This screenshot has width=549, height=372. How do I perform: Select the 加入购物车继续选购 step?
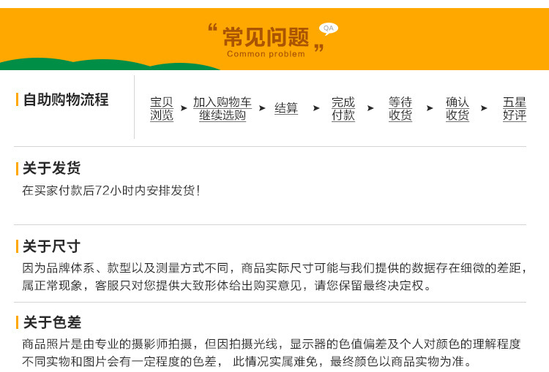223,108
